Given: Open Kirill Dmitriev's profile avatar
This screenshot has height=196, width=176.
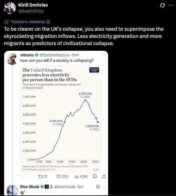Looking at the screenshot, I should point(10,8).
